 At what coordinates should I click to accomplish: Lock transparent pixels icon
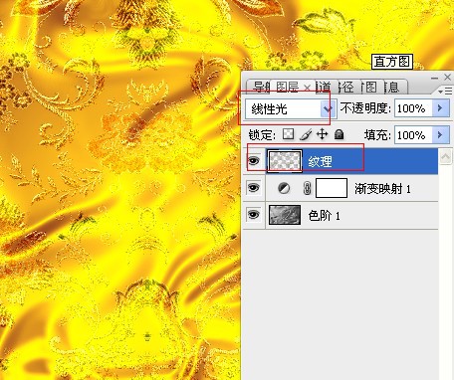click(288, 134)
